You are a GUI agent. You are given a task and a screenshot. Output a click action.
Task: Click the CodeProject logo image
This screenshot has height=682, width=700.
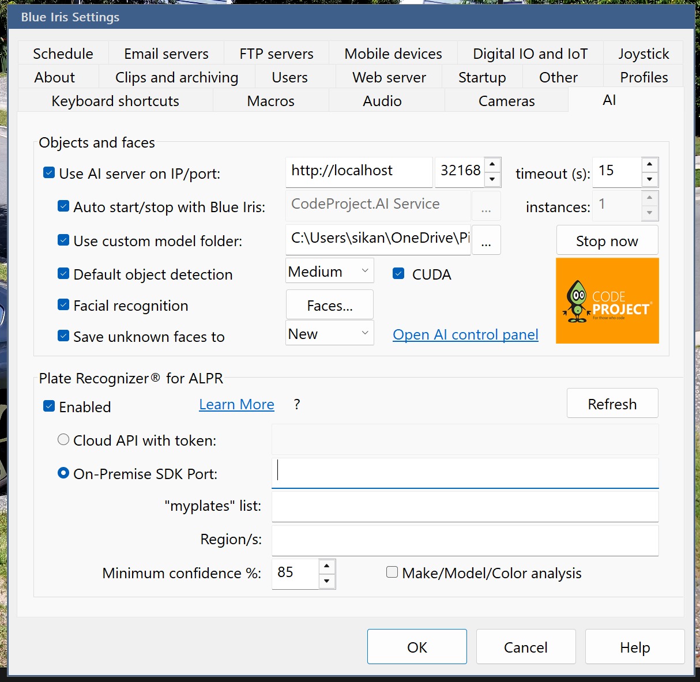pyautogui.click(x=607, y=301)
